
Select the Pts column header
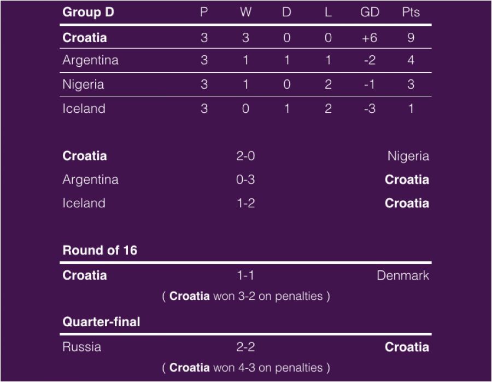[411, 13]
